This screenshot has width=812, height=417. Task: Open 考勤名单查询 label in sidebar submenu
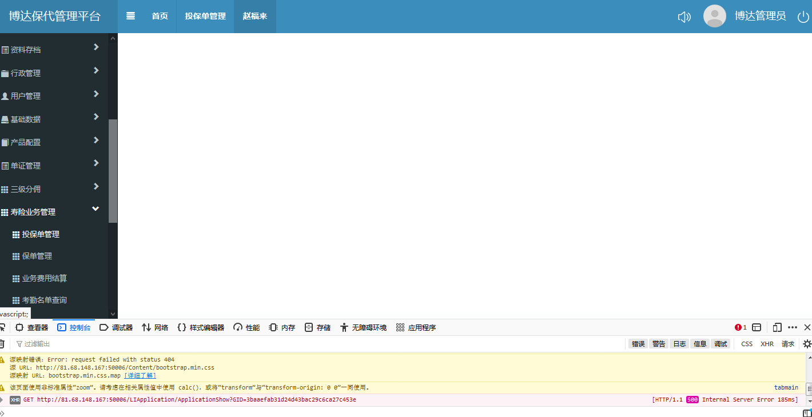click(45, 300)
